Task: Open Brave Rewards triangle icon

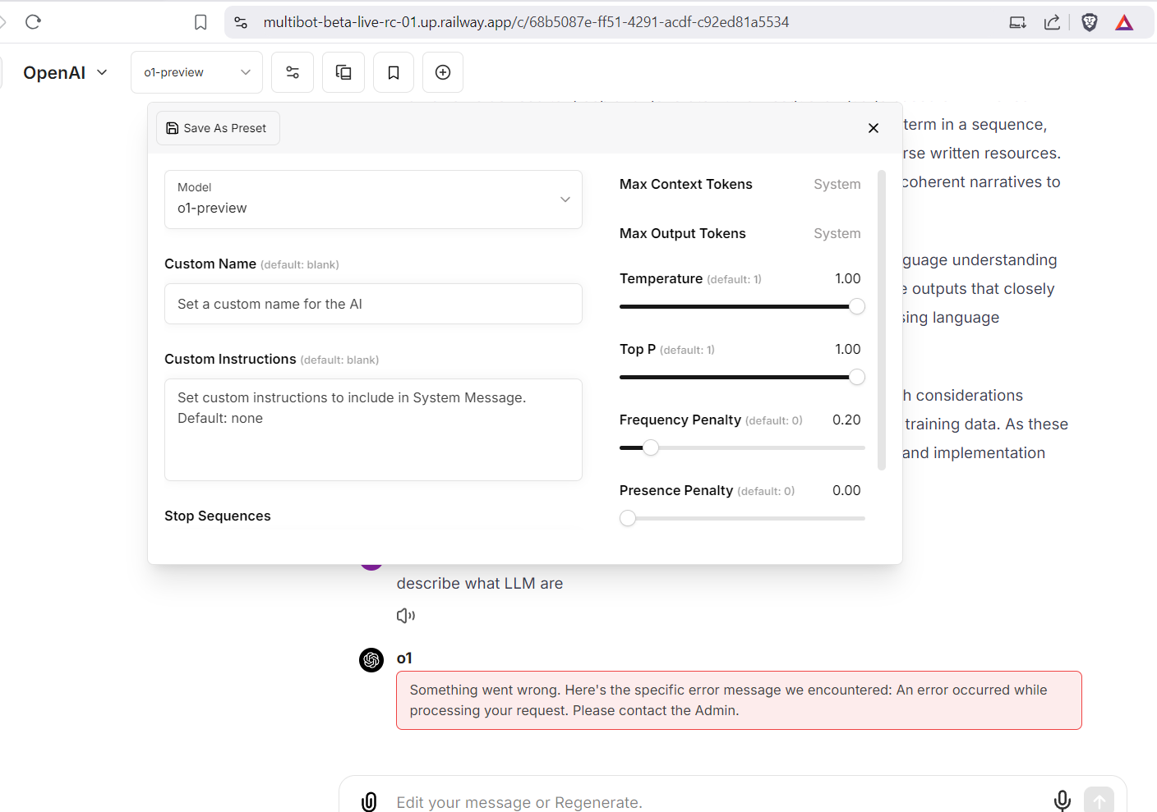Action: click(x=1124, y=22)
